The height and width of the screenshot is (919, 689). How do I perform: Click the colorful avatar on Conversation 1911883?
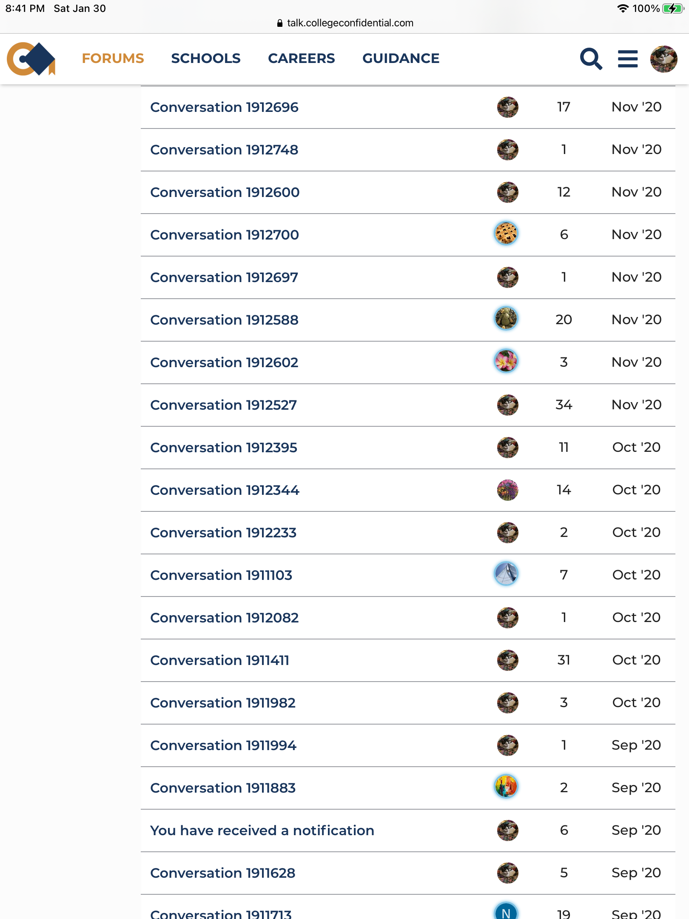(506, 787)
